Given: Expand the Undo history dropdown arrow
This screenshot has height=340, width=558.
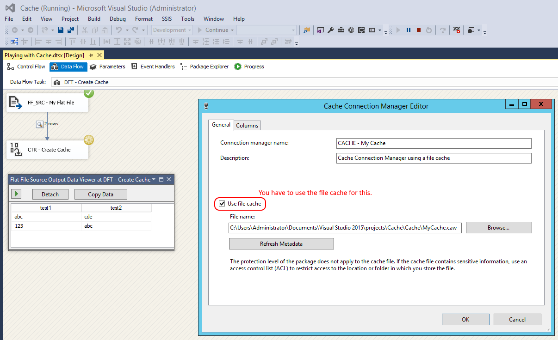Looking at the screenshot, I should (x=127, y=30).
